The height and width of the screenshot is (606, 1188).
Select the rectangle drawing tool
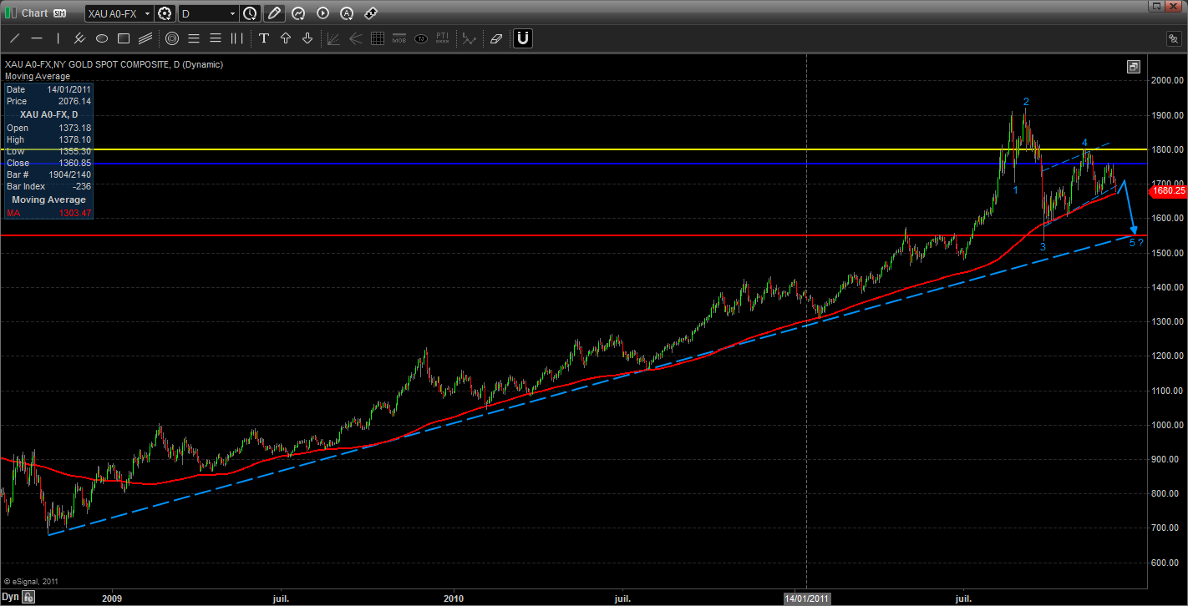124,38
